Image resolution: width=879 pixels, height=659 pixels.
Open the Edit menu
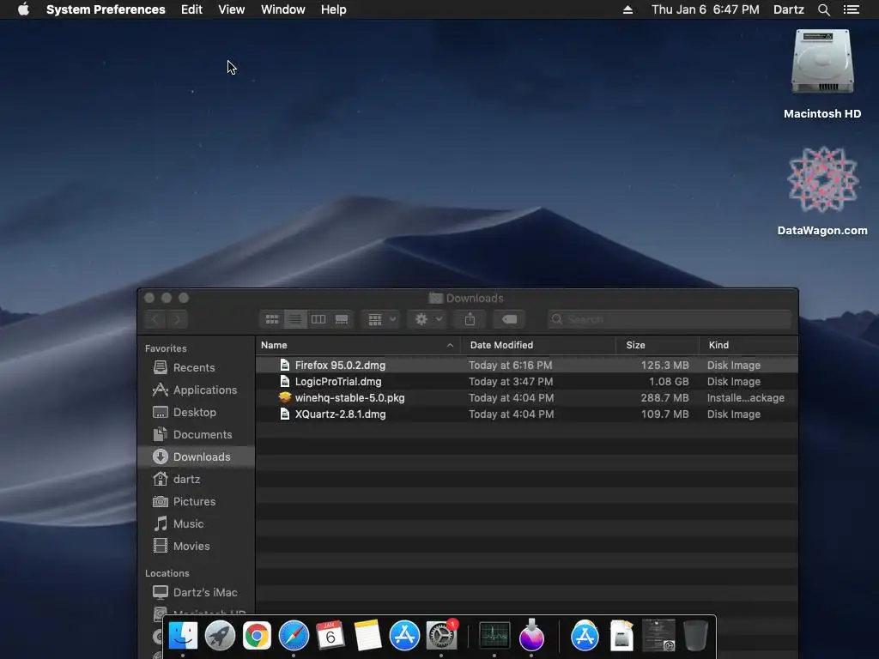pos(191,9)
